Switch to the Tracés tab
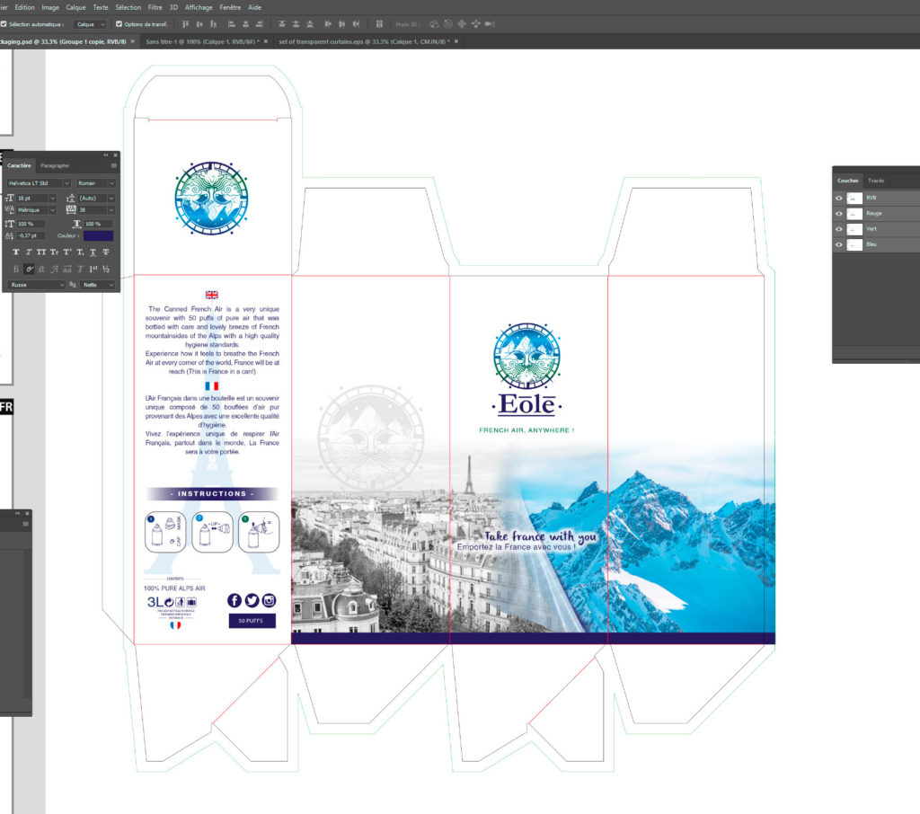The image size is (920, 814). [x=876, y=181]
